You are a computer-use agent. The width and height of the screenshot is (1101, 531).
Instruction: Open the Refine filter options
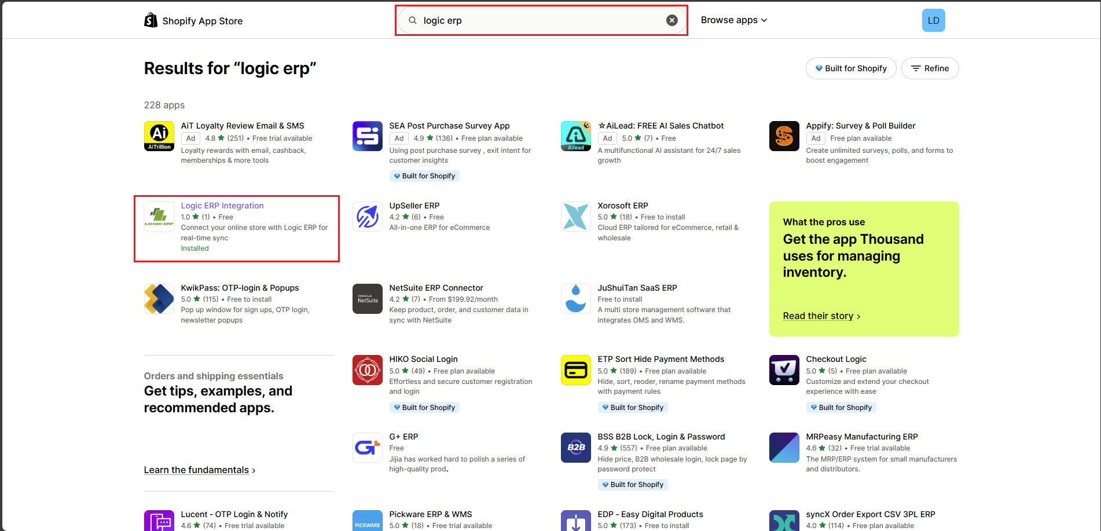[x=930, y=68]
